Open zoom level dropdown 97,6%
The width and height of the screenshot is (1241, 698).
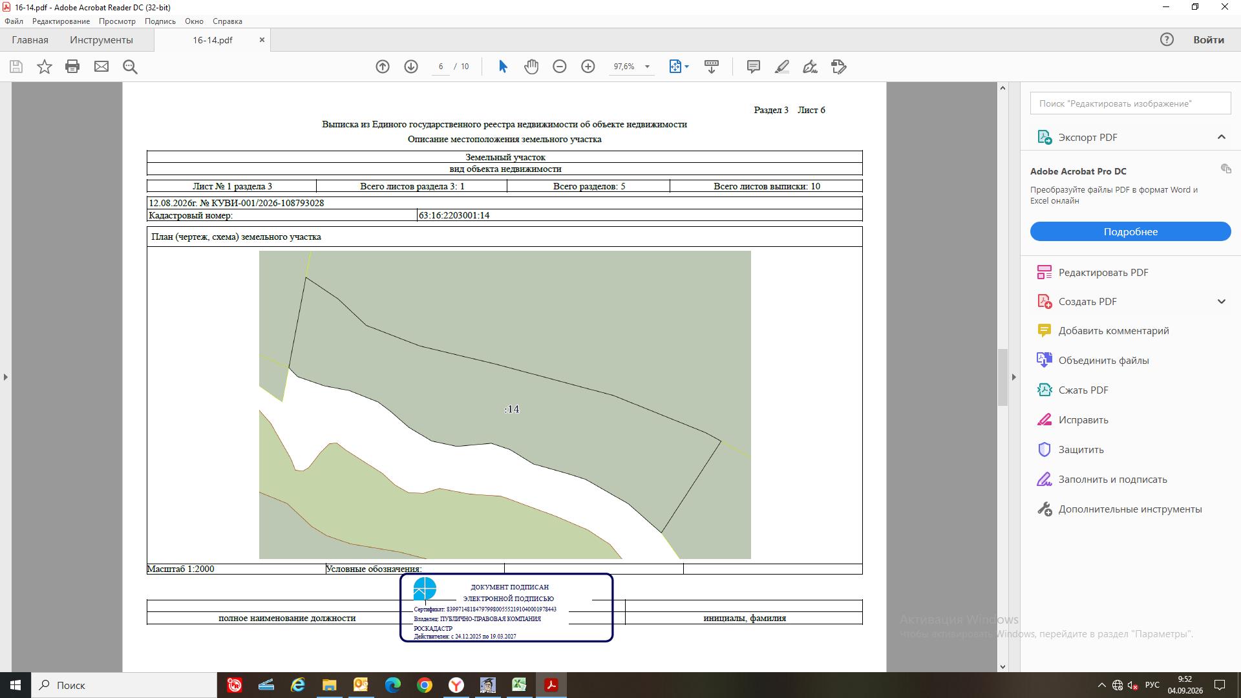tap(631, 67)
